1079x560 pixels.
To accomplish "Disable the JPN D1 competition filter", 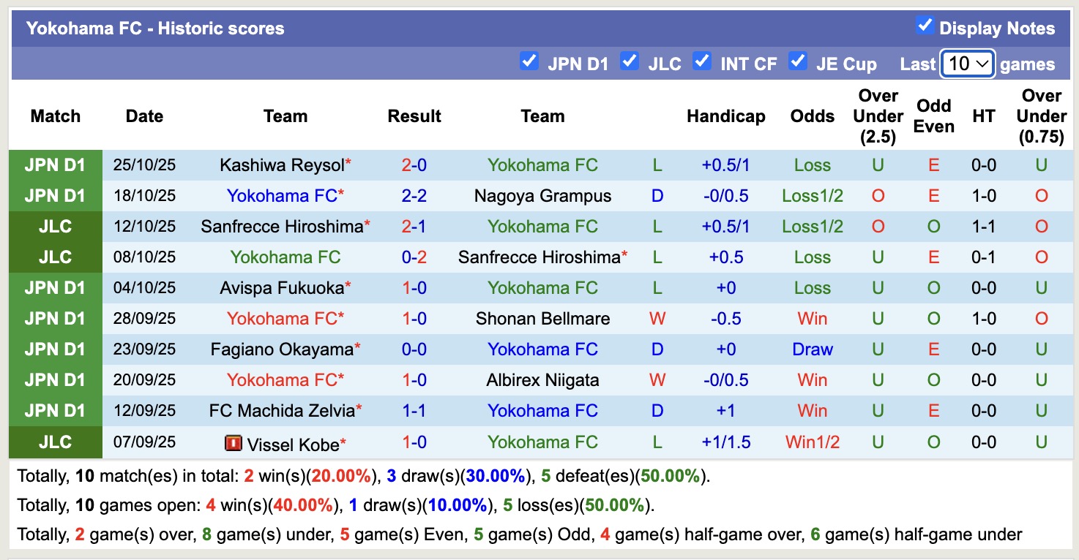I will (x=529, y=62).
